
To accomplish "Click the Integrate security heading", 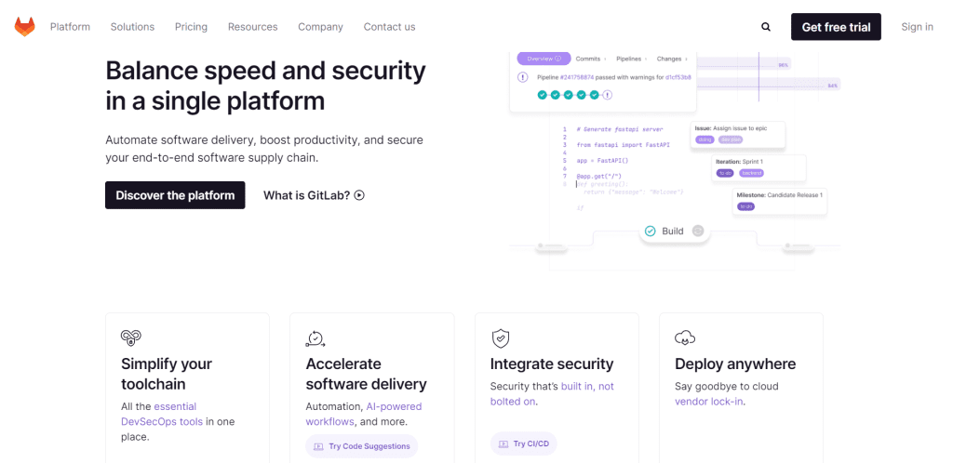I will click(552, 364).
